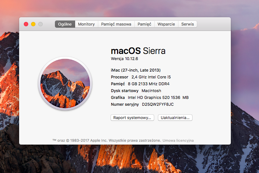Click the Dysk startowy label
The image size is (259, 173).
pos(125,91)
